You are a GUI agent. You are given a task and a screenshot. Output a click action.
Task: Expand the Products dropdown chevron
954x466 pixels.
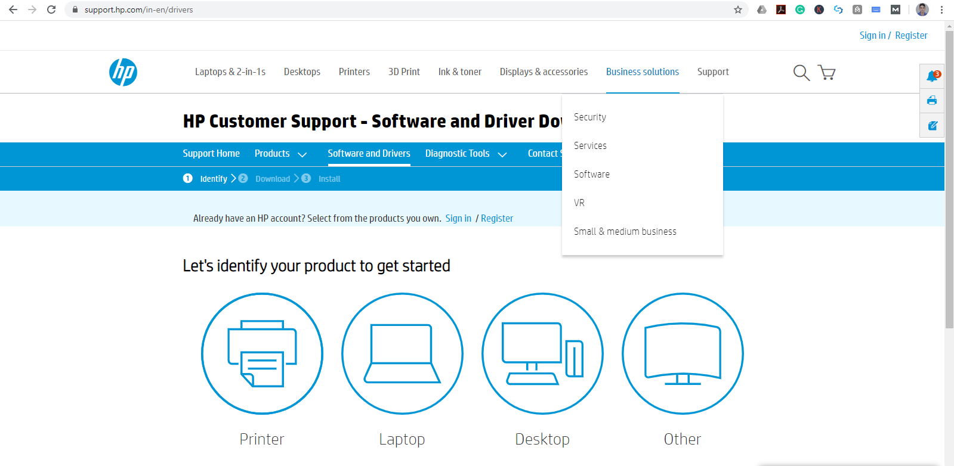coord(302,154)
